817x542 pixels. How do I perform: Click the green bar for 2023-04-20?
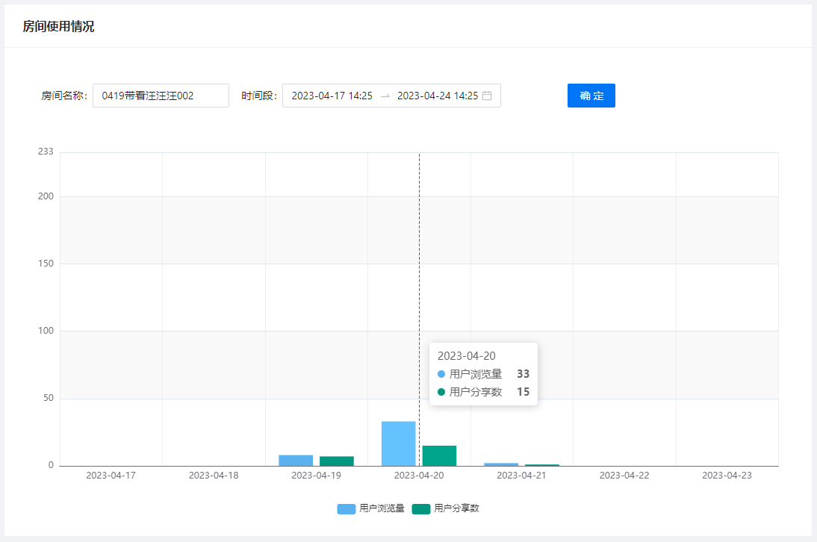point(439,455)
